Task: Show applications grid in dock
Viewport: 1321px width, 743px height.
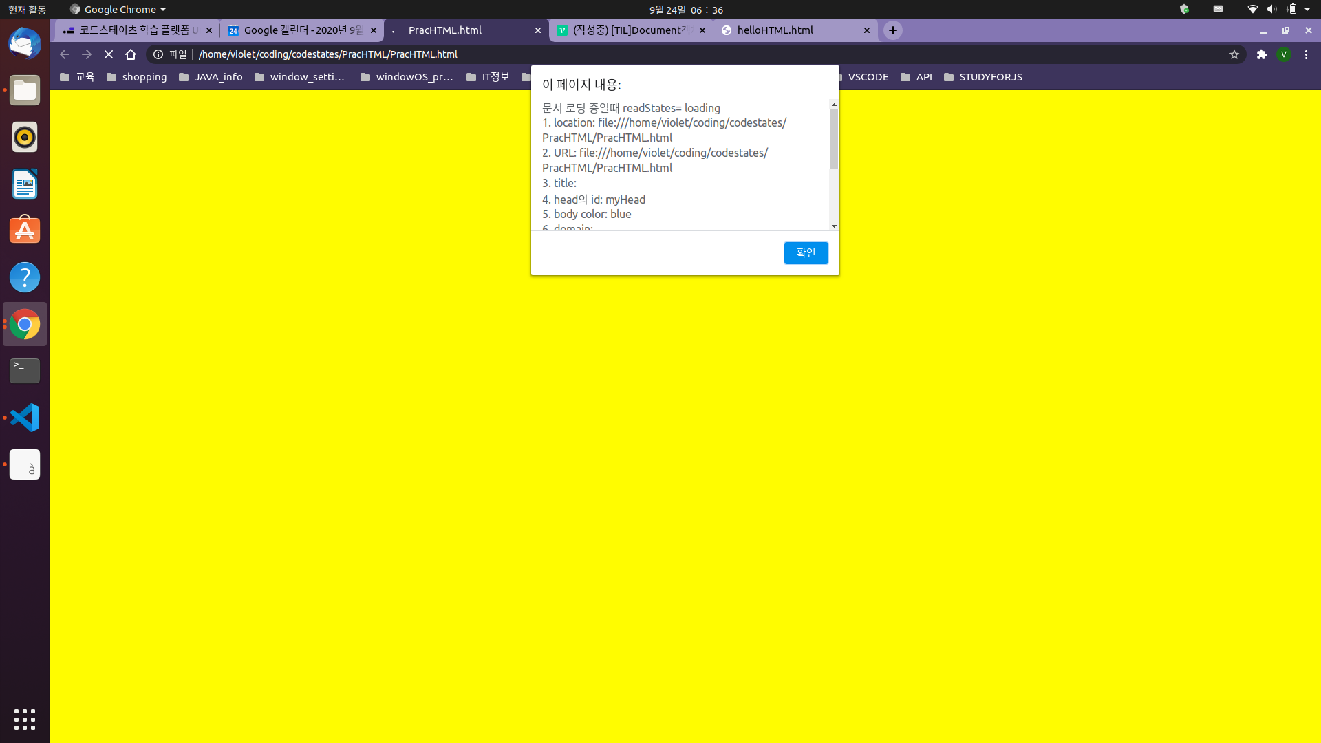Action: [25, 719]
